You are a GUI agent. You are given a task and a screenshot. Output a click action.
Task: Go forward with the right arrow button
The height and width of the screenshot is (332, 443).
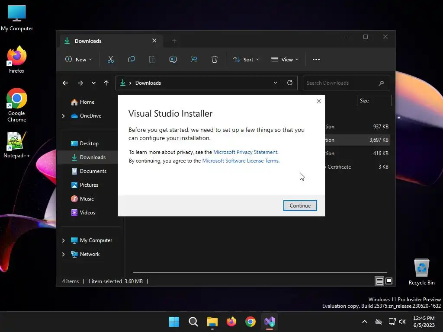tap(80, 83)
